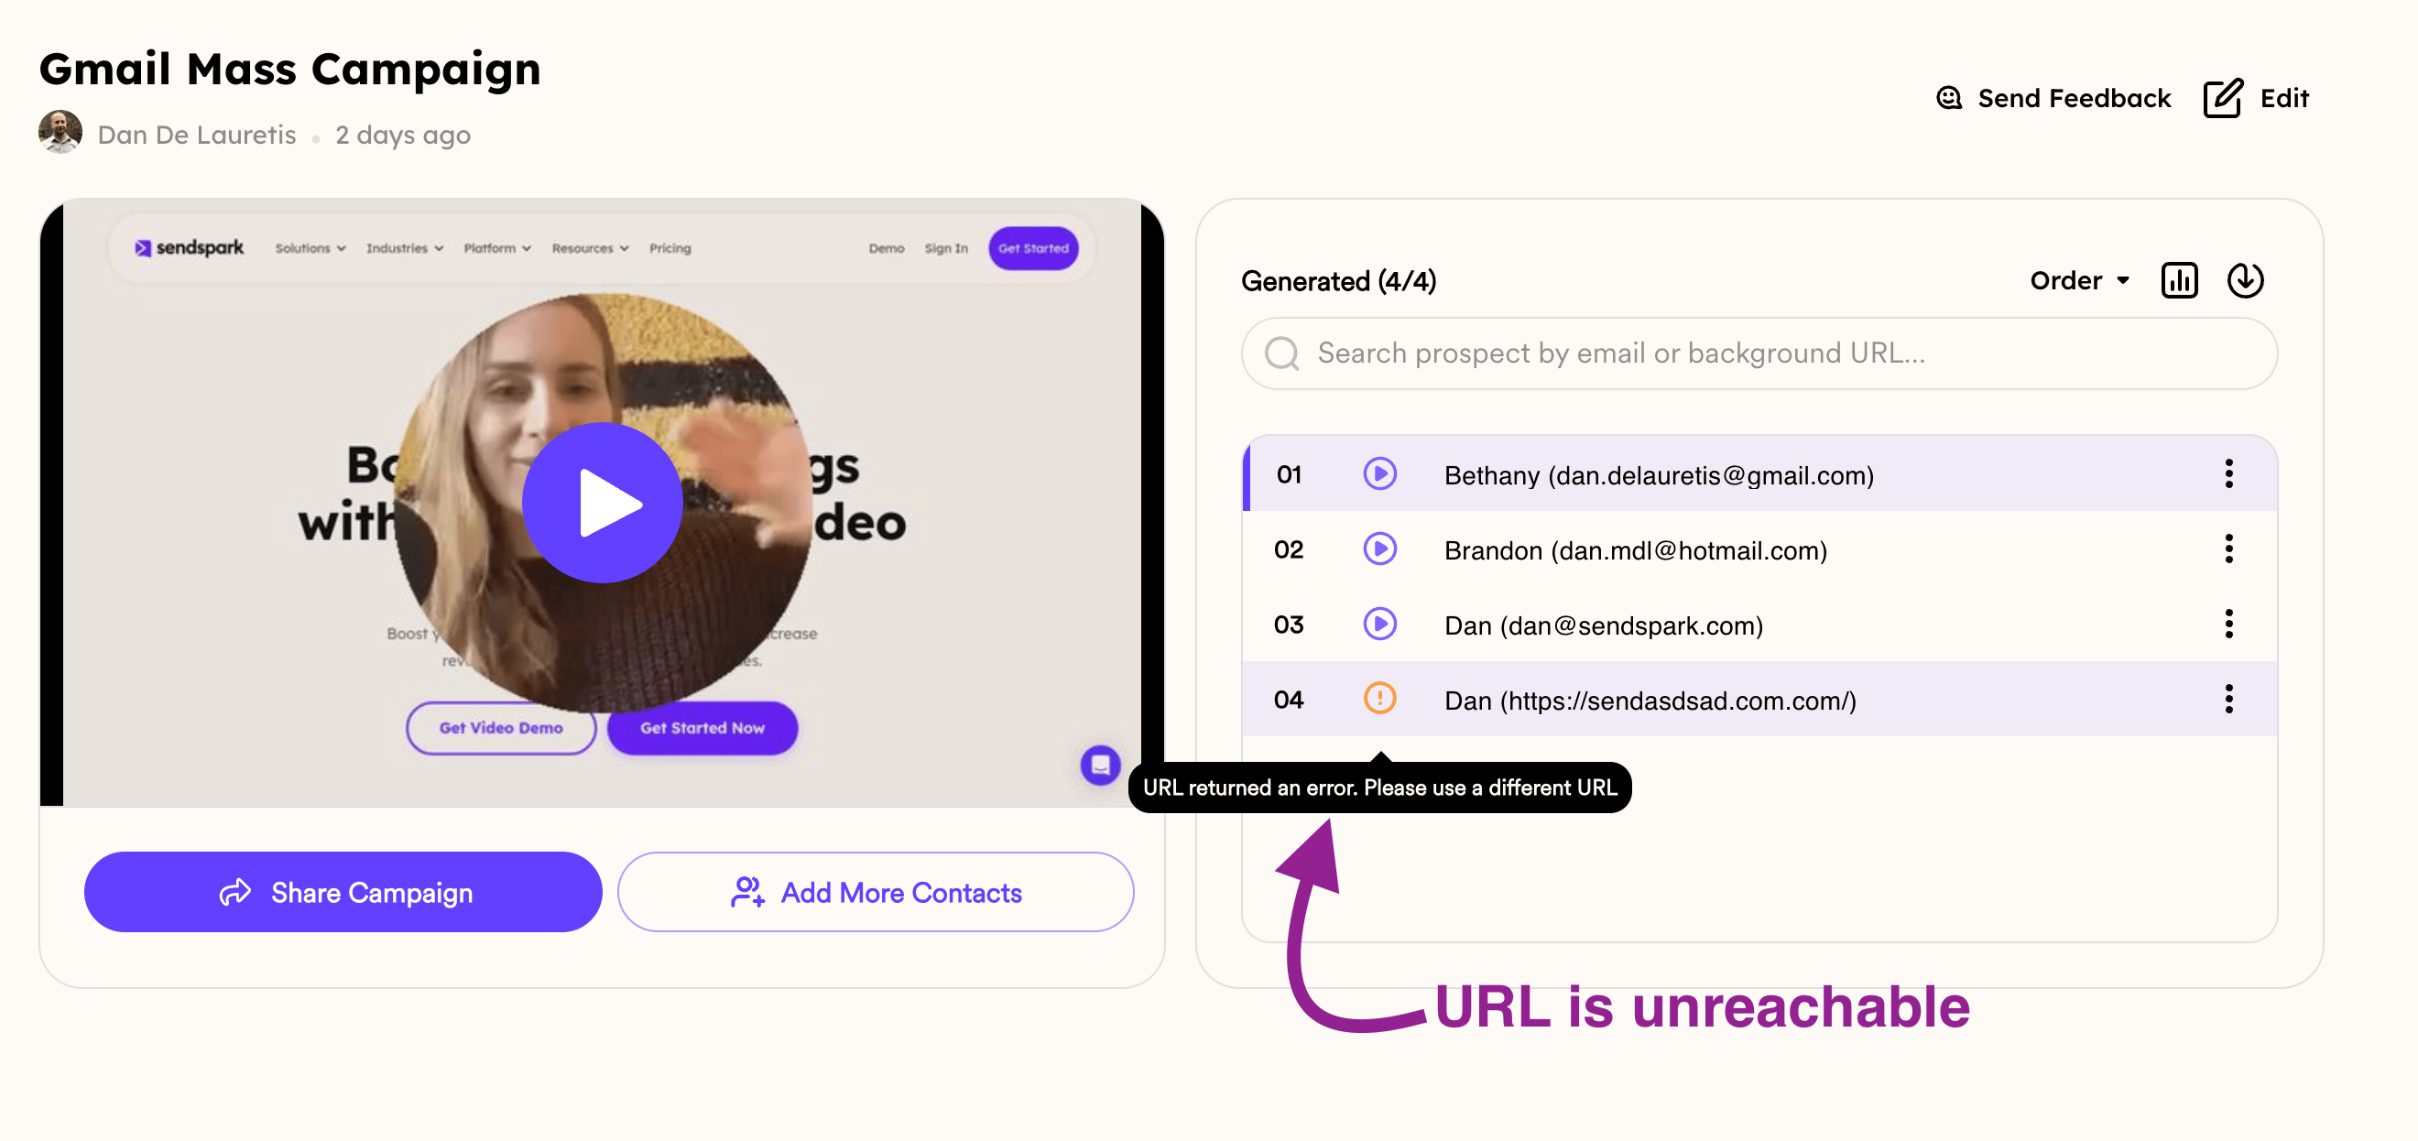Expand Solutions menu in video preview

[x=310, y=248]
